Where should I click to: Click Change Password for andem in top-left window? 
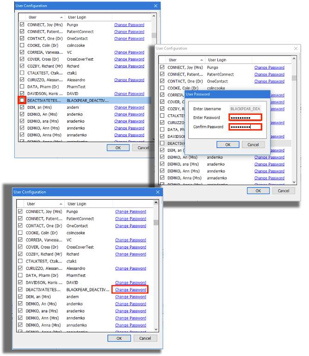click(130, 107)
